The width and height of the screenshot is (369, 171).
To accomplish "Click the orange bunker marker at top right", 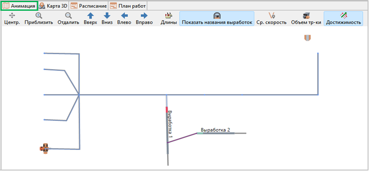I will point(307,38).
